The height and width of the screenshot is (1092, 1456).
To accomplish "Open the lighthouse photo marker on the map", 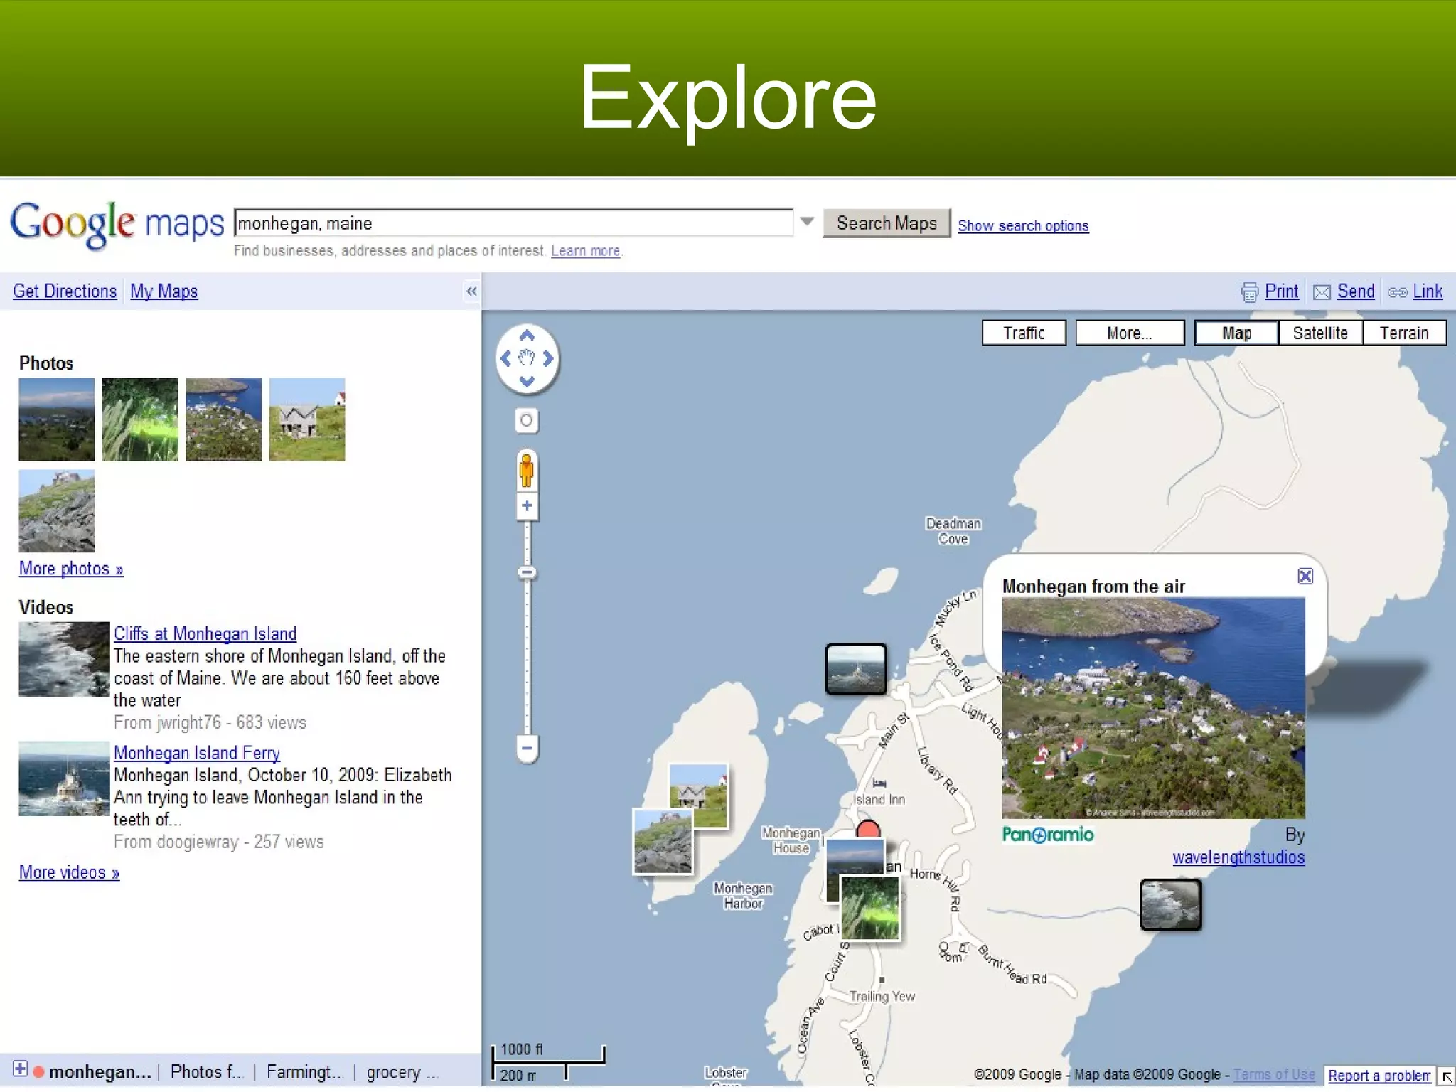I will [x=856, y=668].
